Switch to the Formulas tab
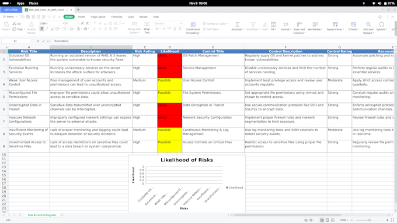This screenshot has width=397, height=223. 117,17
